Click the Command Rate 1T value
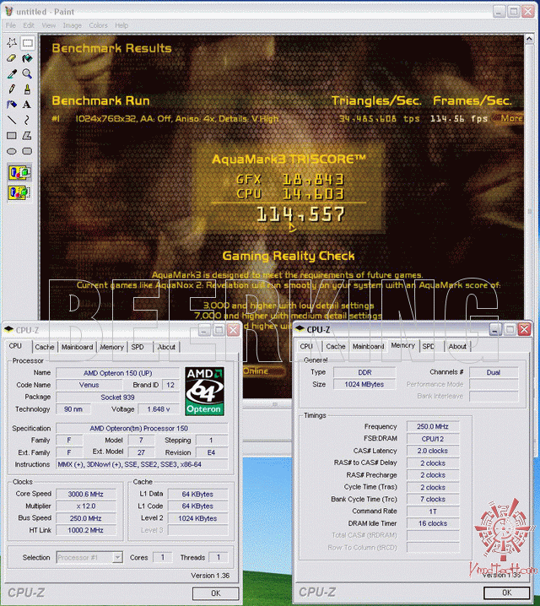Screen dimensions: 540x606 433,511
